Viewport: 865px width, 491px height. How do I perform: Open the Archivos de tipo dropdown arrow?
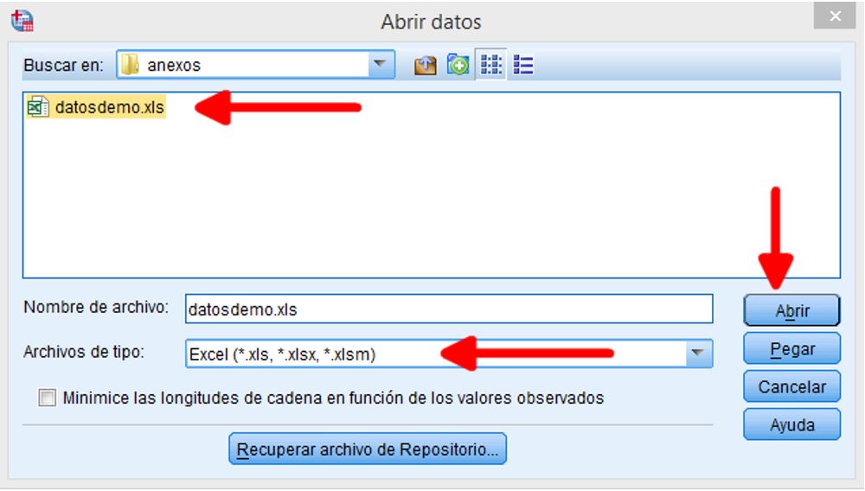click(698, 354)
